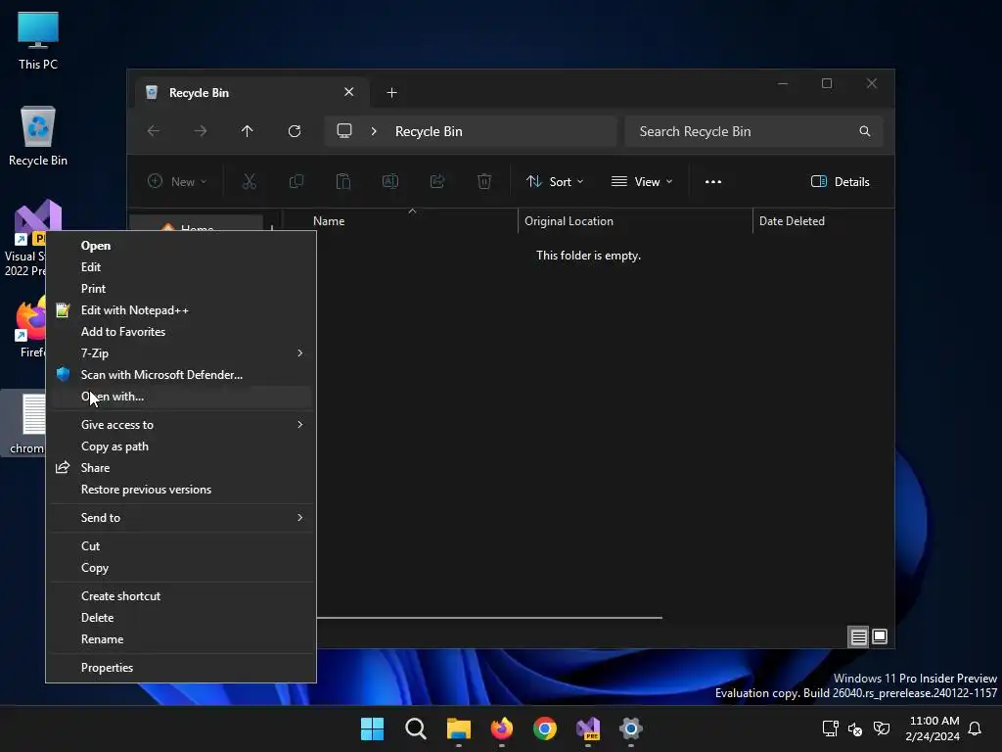Viewport: 1002px width, 752px height.
Task: Click the Share icon in Explorer toolbar
Action: pyautogui.click(x=437, y=181)
